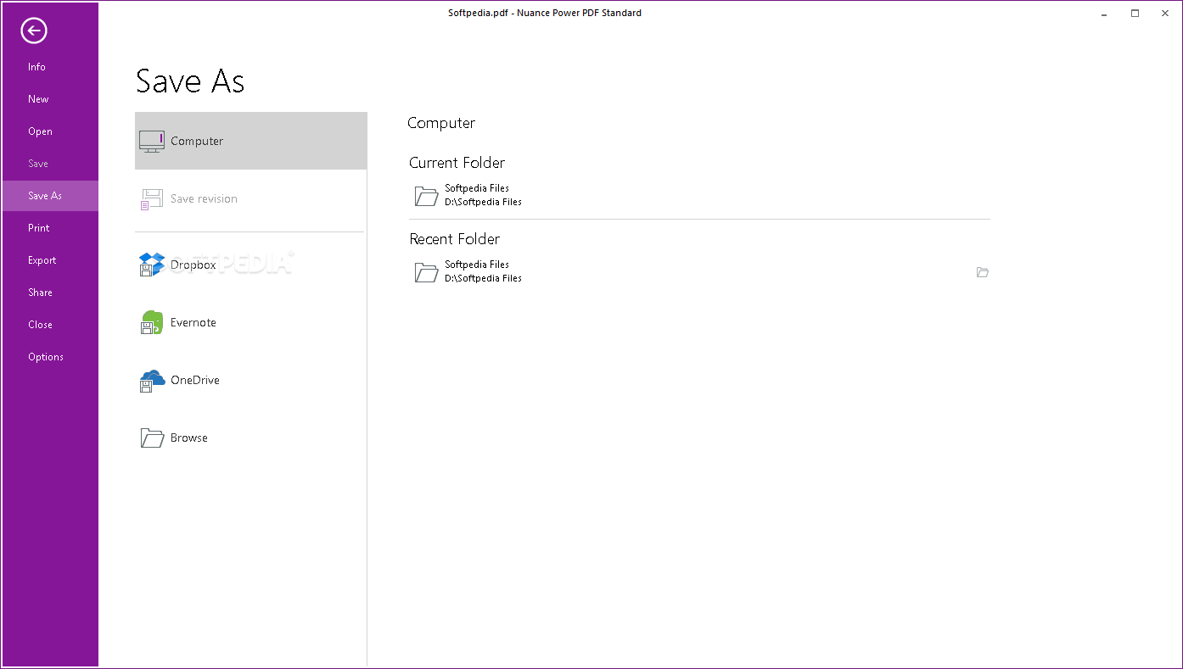Minimize the Nuance Power PDF window
Image resolution: width=1183 pixels, height=669 pixels.
click(1103, 14)
